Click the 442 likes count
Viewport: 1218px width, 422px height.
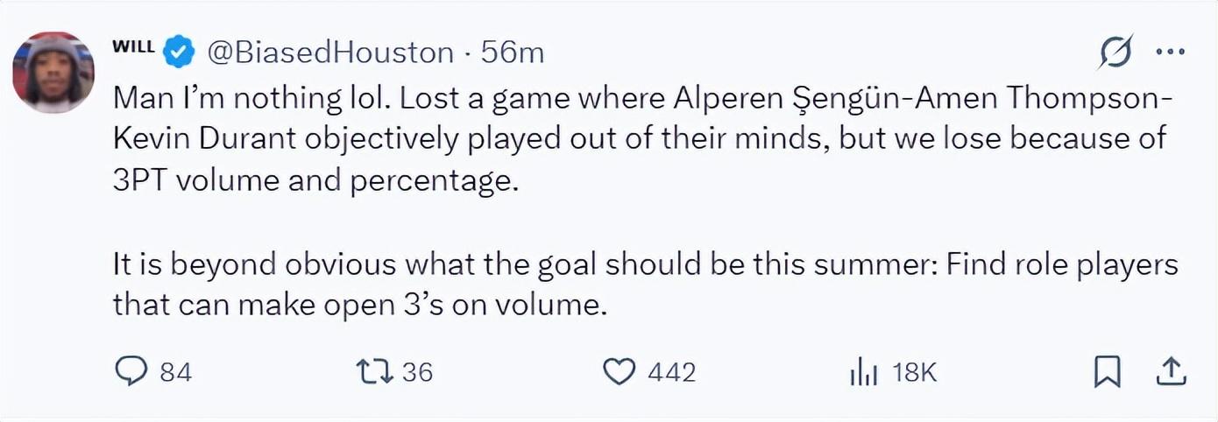(x=671, y=373)
